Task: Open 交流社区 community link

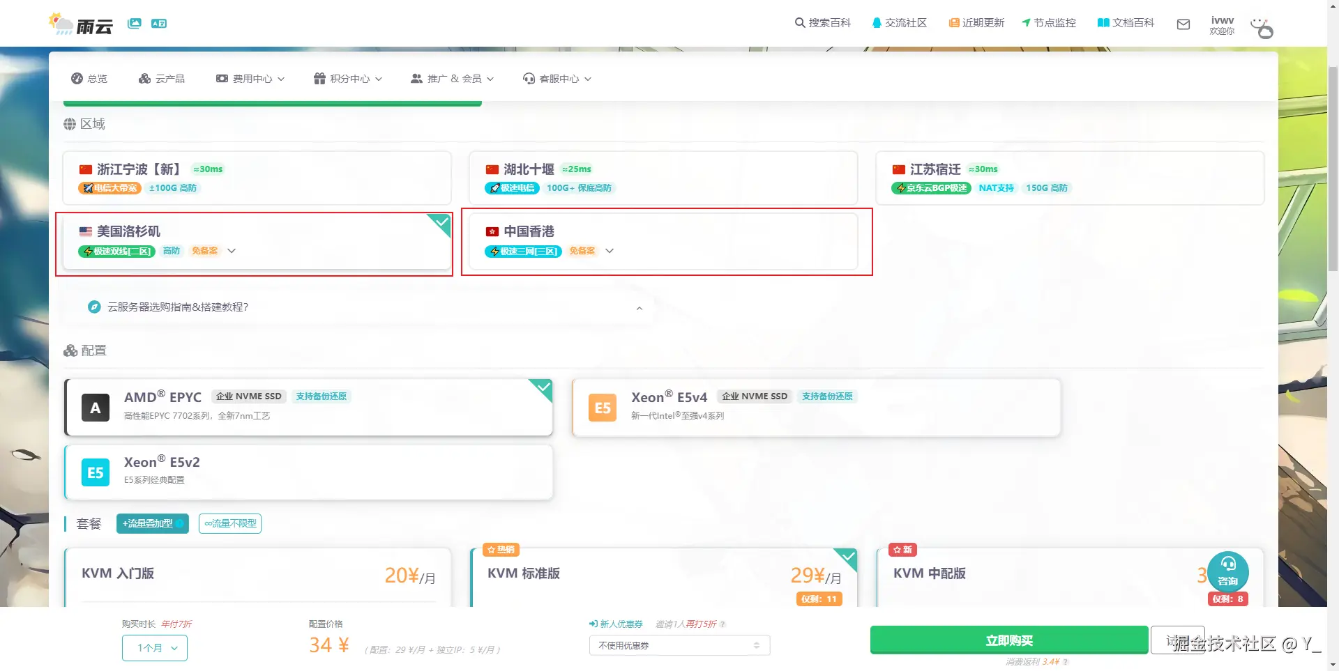Action: 900,23
